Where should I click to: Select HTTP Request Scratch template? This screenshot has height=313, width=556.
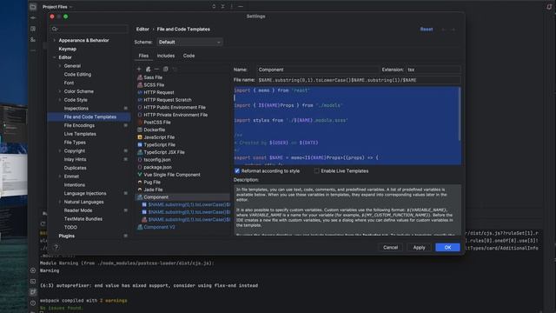pyautogui.click(x=168, y=100)
